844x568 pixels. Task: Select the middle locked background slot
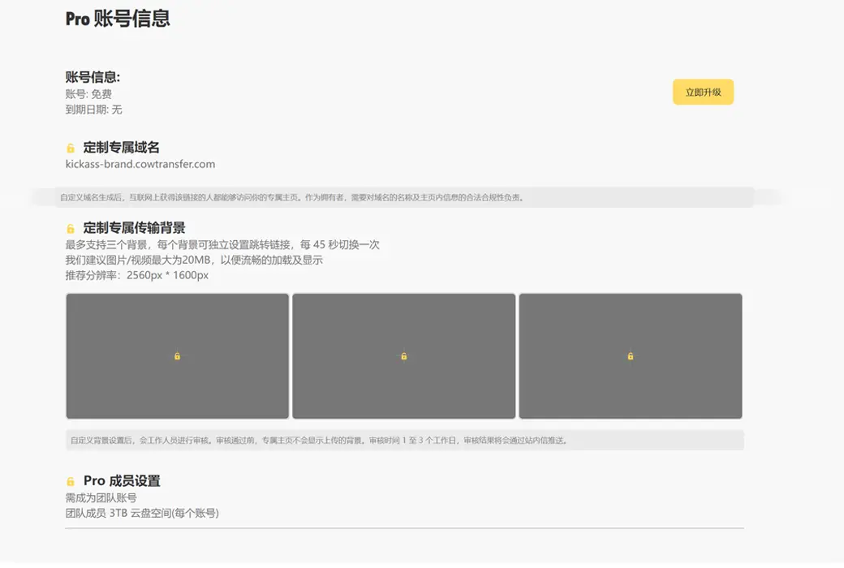pos(403,356)
